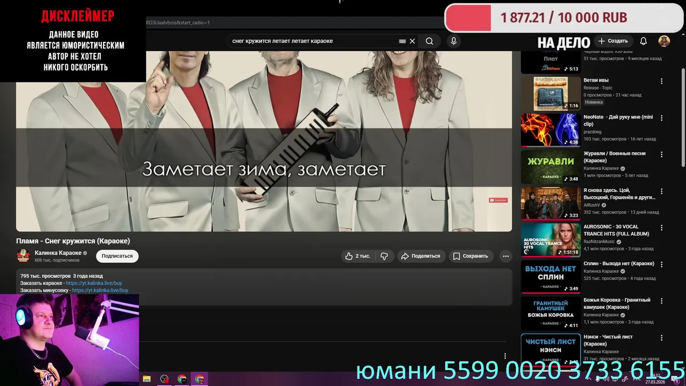Viewport: 686px width, 386px height.
Task: Click the search magnifier icon
Action: (429, 41)
